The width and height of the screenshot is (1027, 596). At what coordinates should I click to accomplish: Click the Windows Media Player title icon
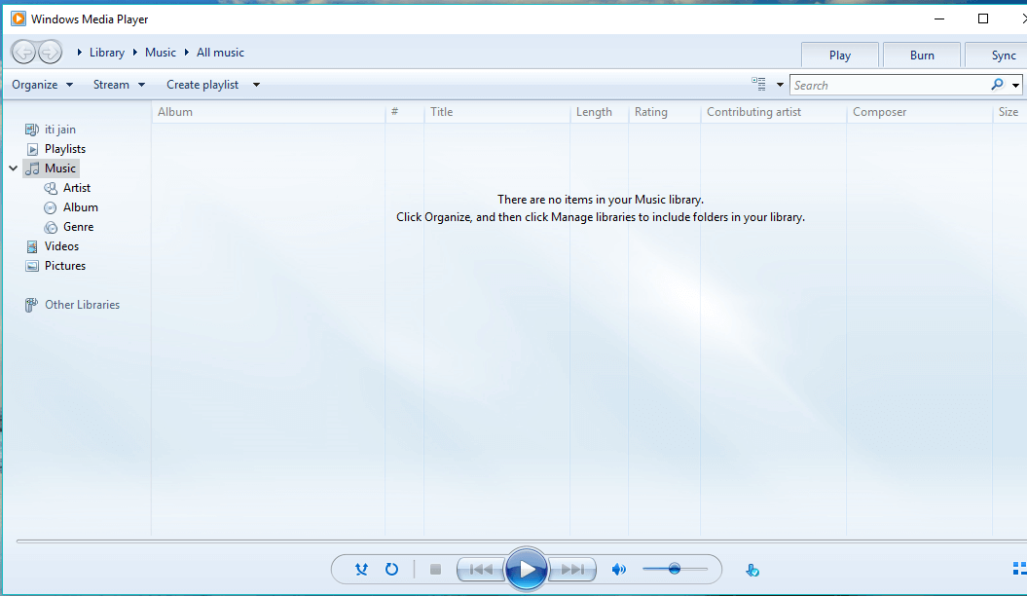(18, 19)
